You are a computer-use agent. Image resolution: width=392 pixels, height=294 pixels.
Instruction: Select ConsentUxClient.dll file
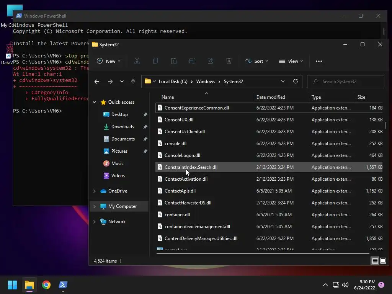tap(269, 132)
